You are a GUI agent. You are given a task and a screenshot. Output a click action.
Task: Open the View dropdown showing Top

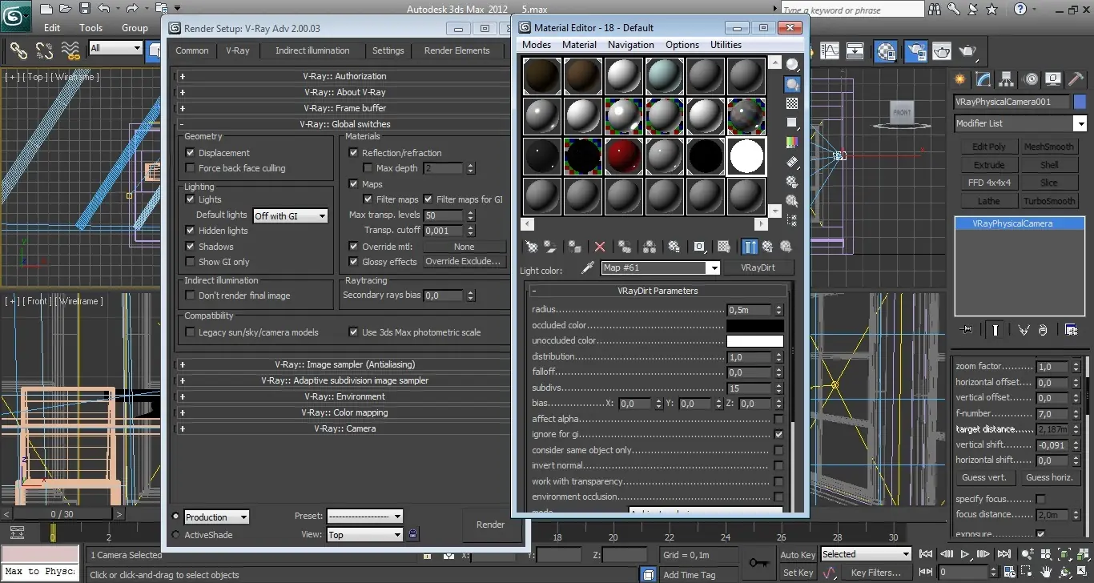point(365,534)
